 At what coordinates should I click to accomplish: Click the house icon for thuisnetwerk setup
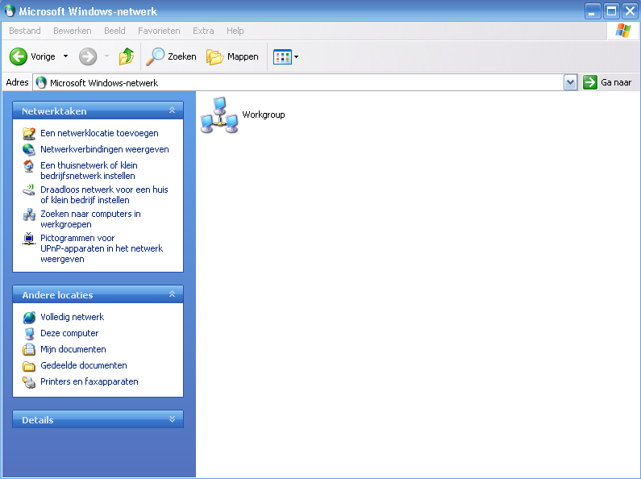click(28, 166)
